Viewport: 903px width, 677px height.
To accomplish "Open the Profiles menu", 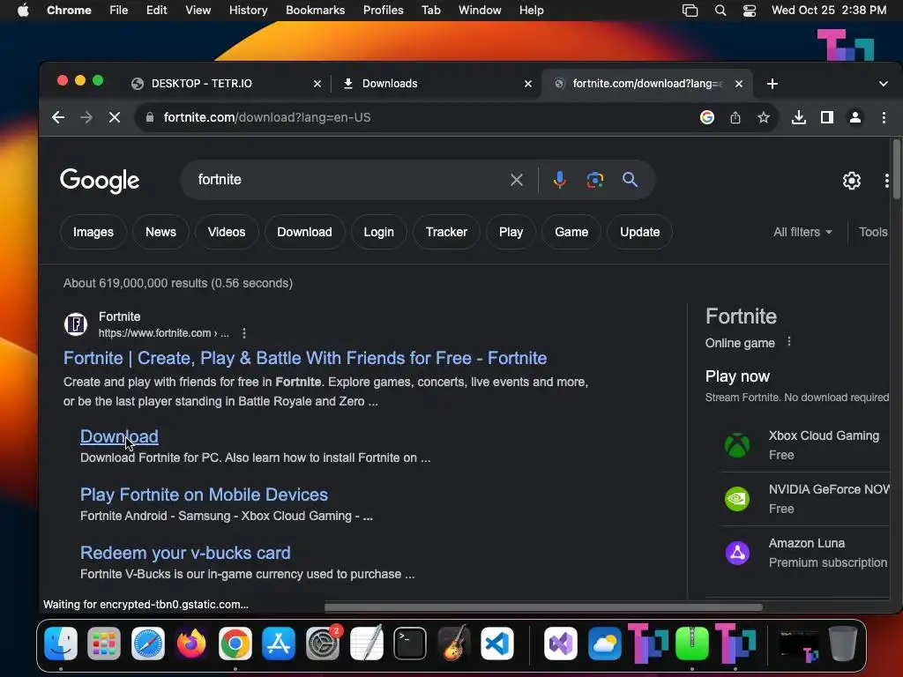I will coord(383,11).
